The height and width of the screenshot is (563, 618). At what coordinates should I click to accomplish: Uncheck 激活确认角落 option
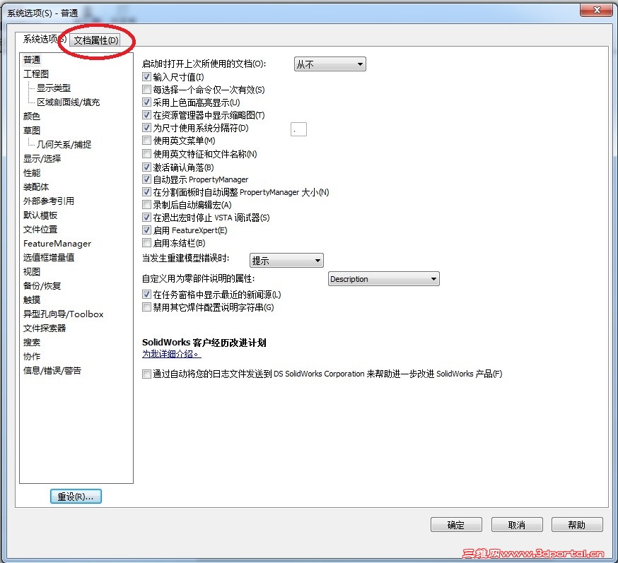pyautogui.click(x=147, y=167)
